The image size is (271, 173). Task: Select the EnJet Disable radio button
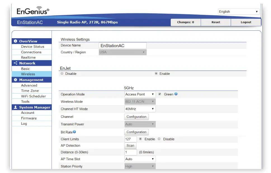coord(62,74)
